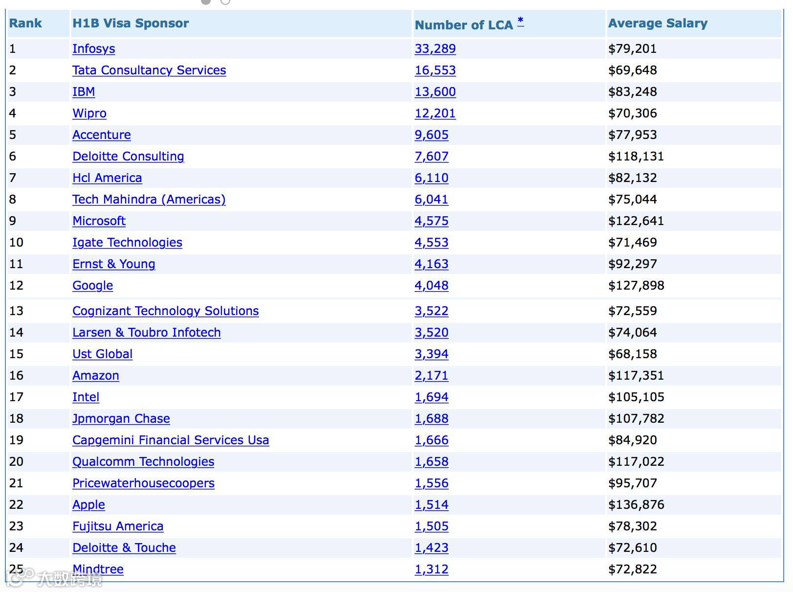The height and width of the screenshot is (592, 793).
Task: Open the Ust Global link
Action: (x=103, y=354)
